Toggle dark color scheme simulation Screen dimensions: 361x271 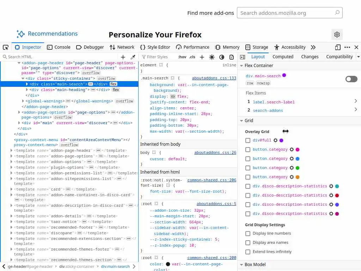[x=222, y=57]
